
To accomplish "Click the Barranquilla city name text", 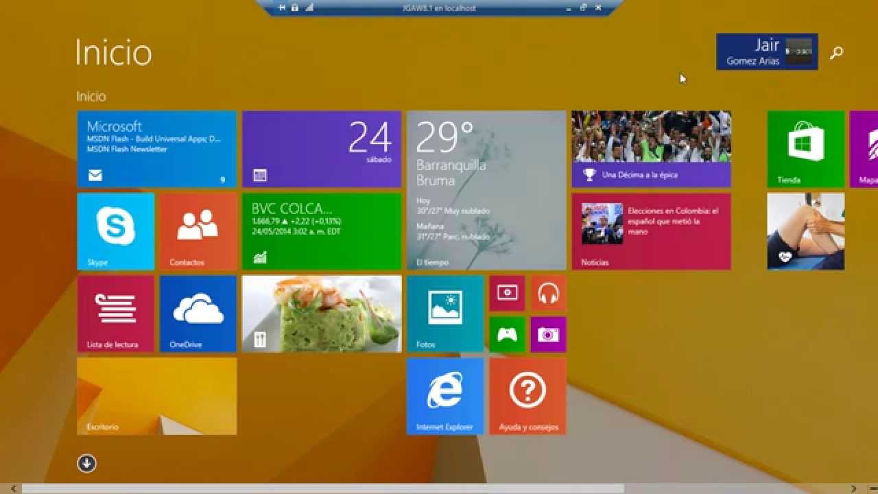I will tap(451, 165).
